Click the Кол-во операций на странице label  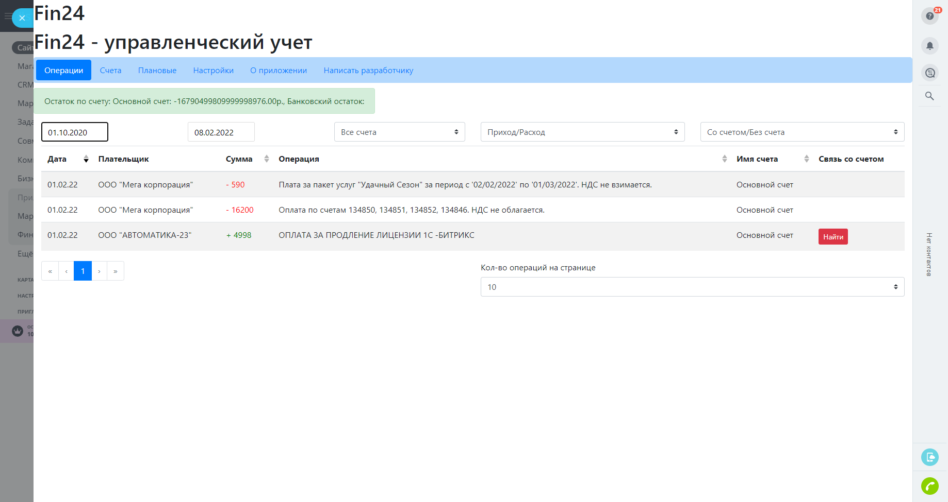click(538, 268)
